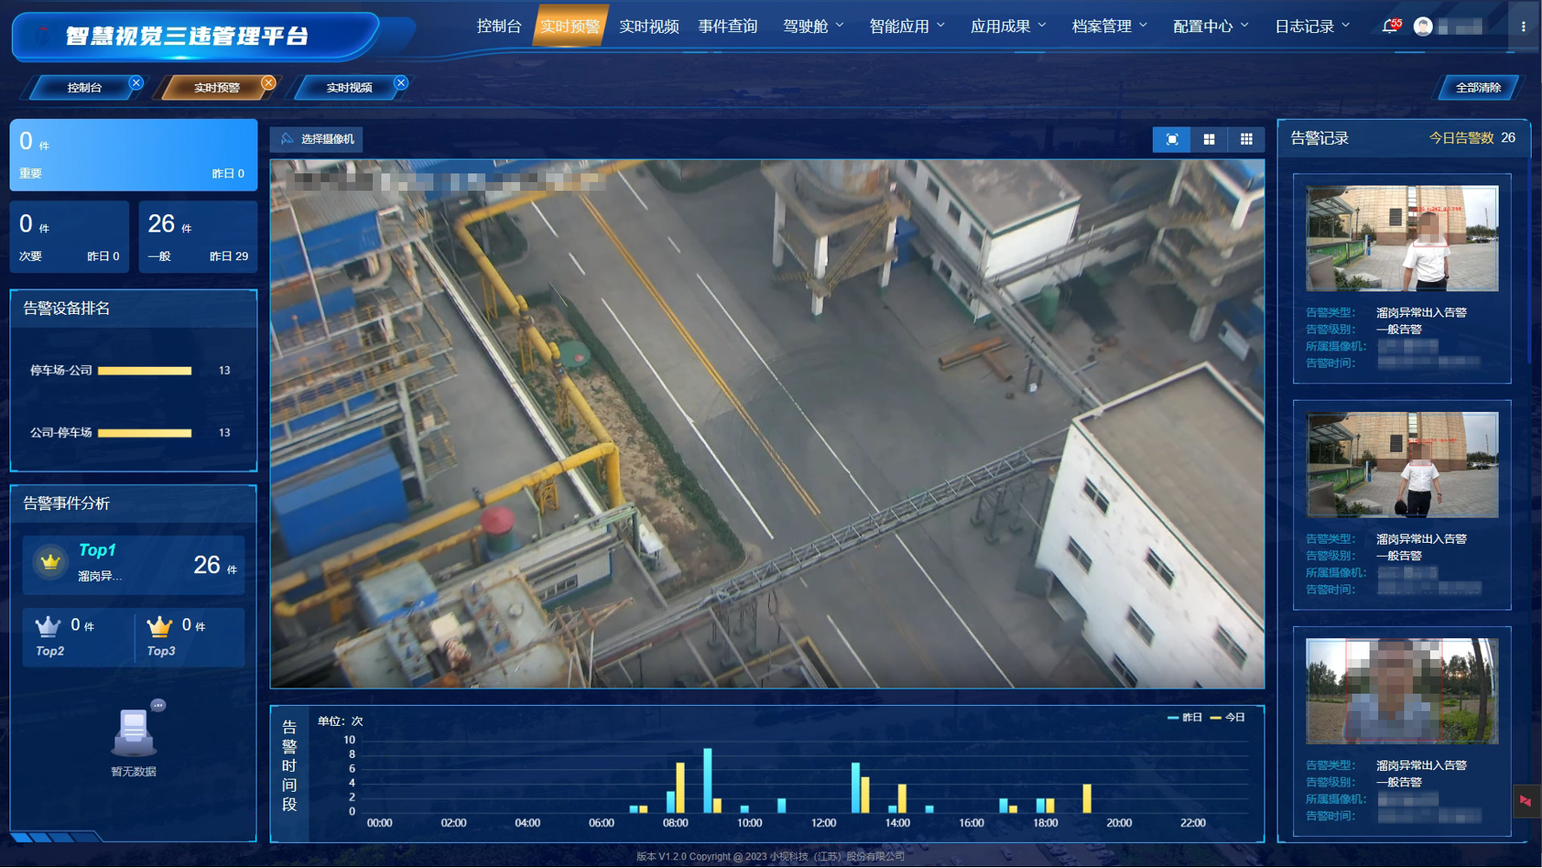This screenshot has width=1542, height=868.
Task: Open the notification bell icon
Action: pos(1389,27)
